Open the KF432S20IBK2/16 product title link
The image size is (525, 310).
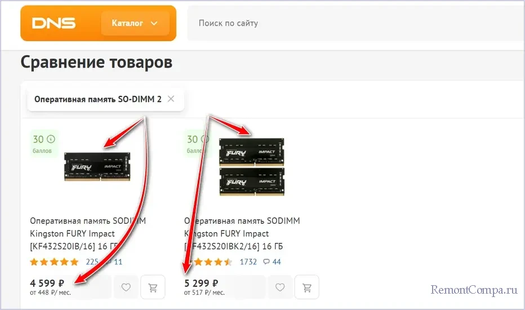pos(242,233)
